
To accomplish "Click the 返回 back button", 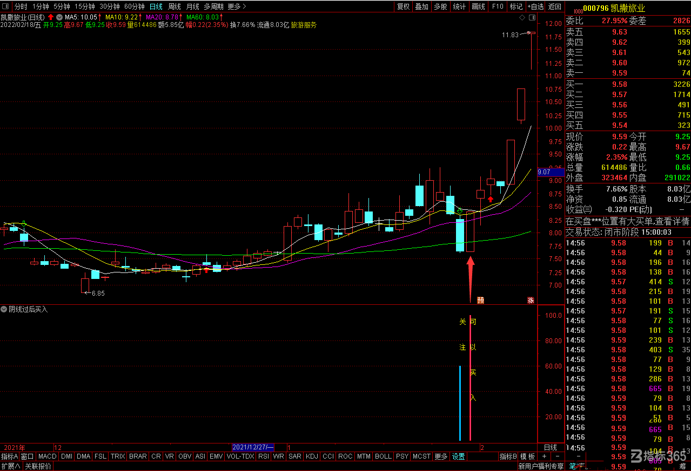I will pyautogui.click(x=555, y=6).
